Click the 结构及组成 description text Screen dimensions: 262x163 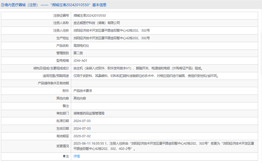pyautogui.click(x=138, y=68)
